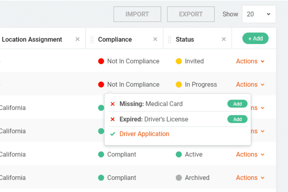Click the red X beside Missing Medical Card

112,104
